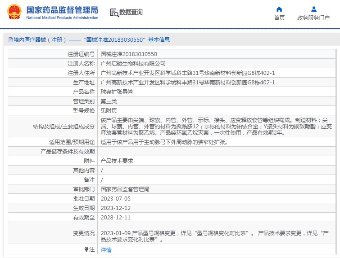The image size is (340, 258).
Task: Click the 数据查询 heading text
Action: [131, 12]
